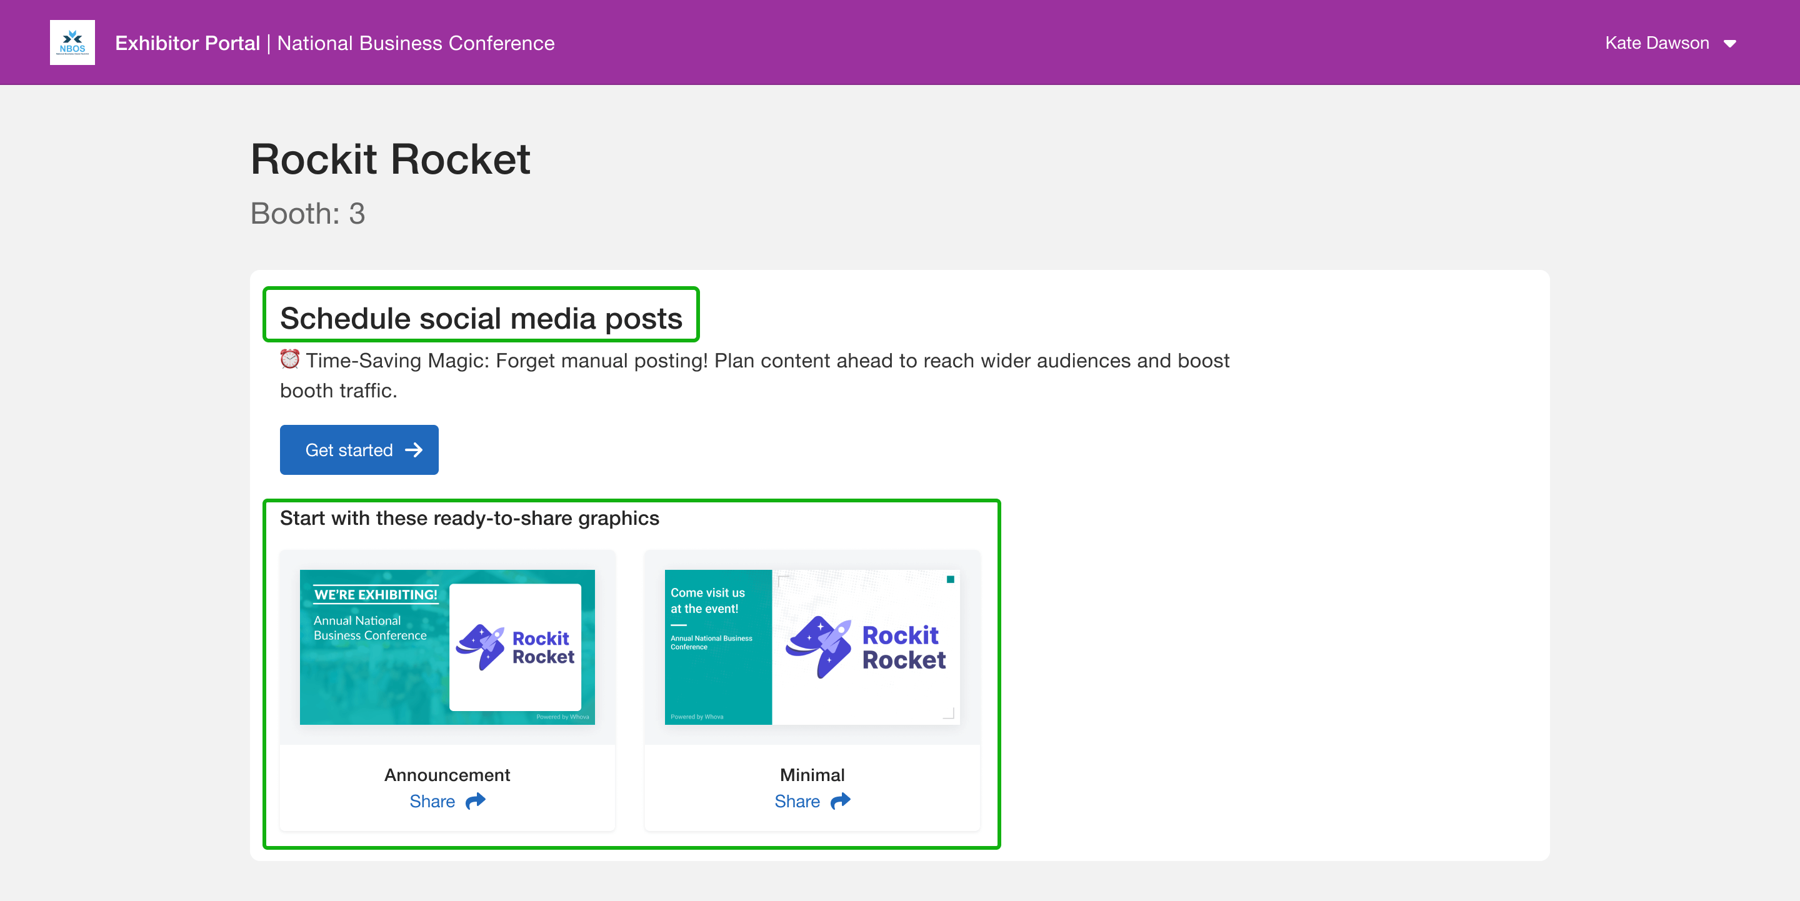Image resolution: width=1800 pixels, height=901 pixels.
Task: Click the Schedule social media posts heading
Action: pyautogui.click(x=481, y=319)
